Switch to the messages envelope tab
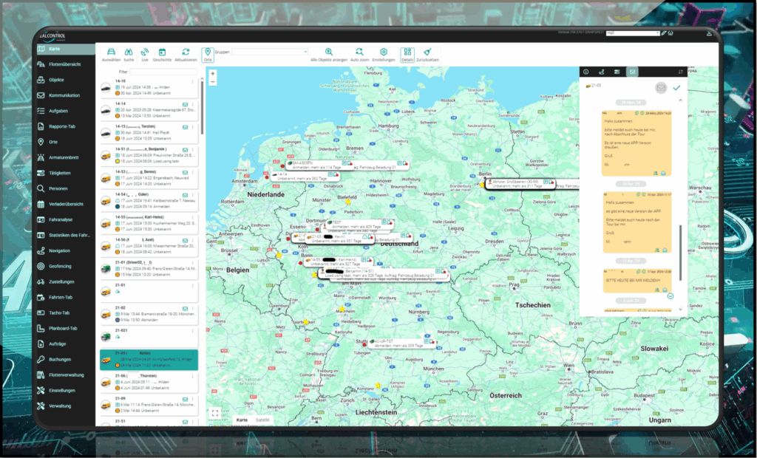This screenshot has height=458, width=757. click(x=632, y=72)
